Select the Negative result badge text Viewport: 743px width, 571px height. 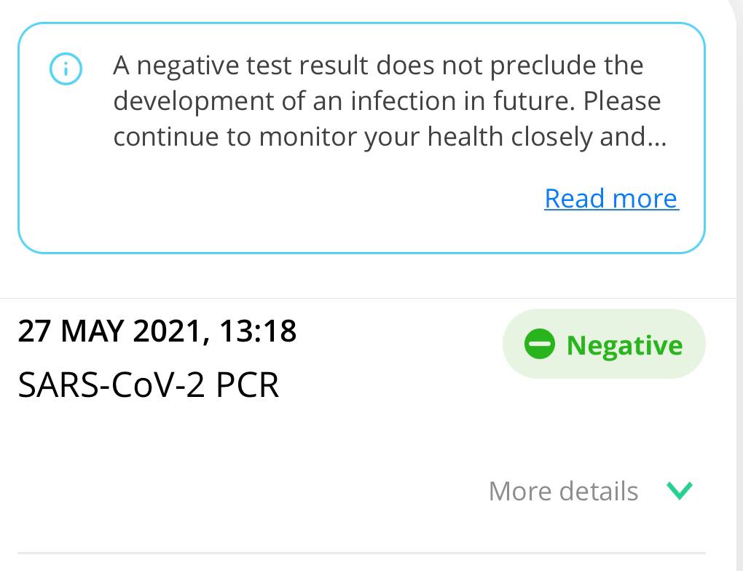[x=624, y=345]
